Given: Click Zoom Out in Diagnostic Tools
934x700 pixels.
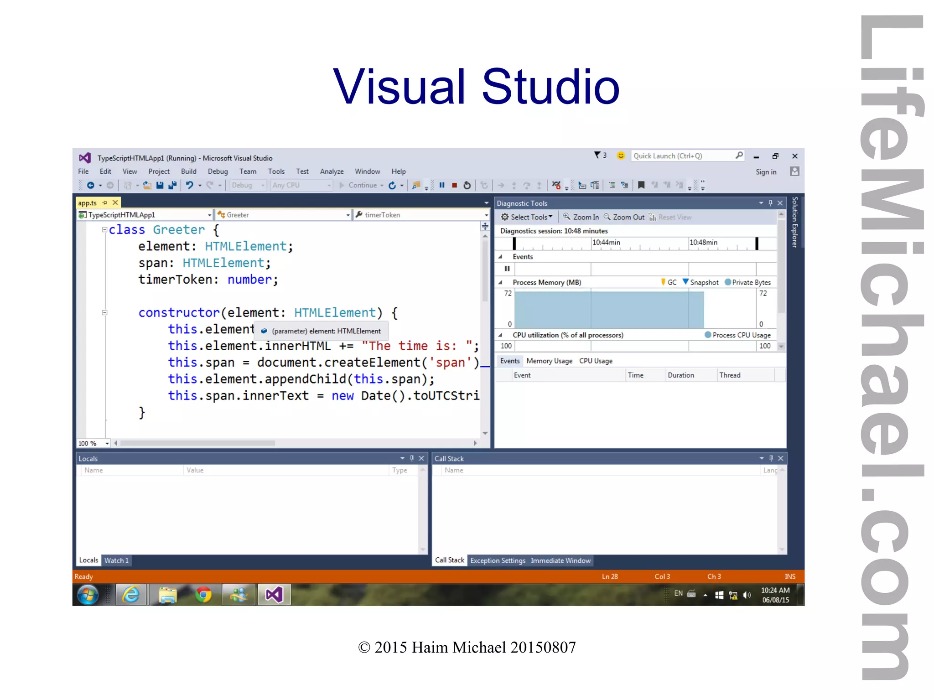Looking at the screenshot, I should click(624, 217).
